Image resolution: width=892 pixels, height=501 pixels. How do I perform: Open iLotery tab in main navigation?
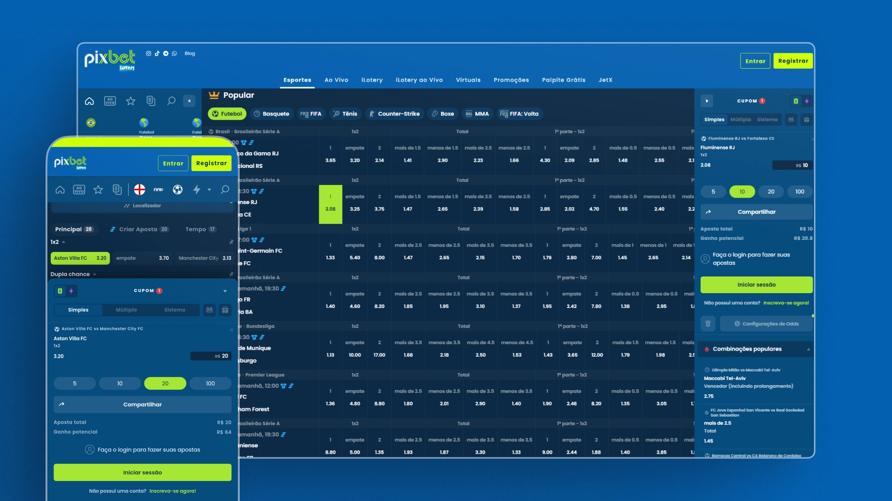(x=372, y=80)
